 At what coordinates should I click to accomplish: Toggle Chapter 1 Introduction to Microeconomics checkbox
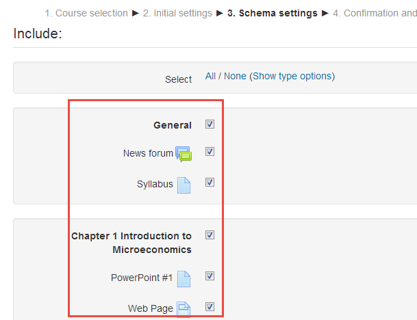point(210,235)
